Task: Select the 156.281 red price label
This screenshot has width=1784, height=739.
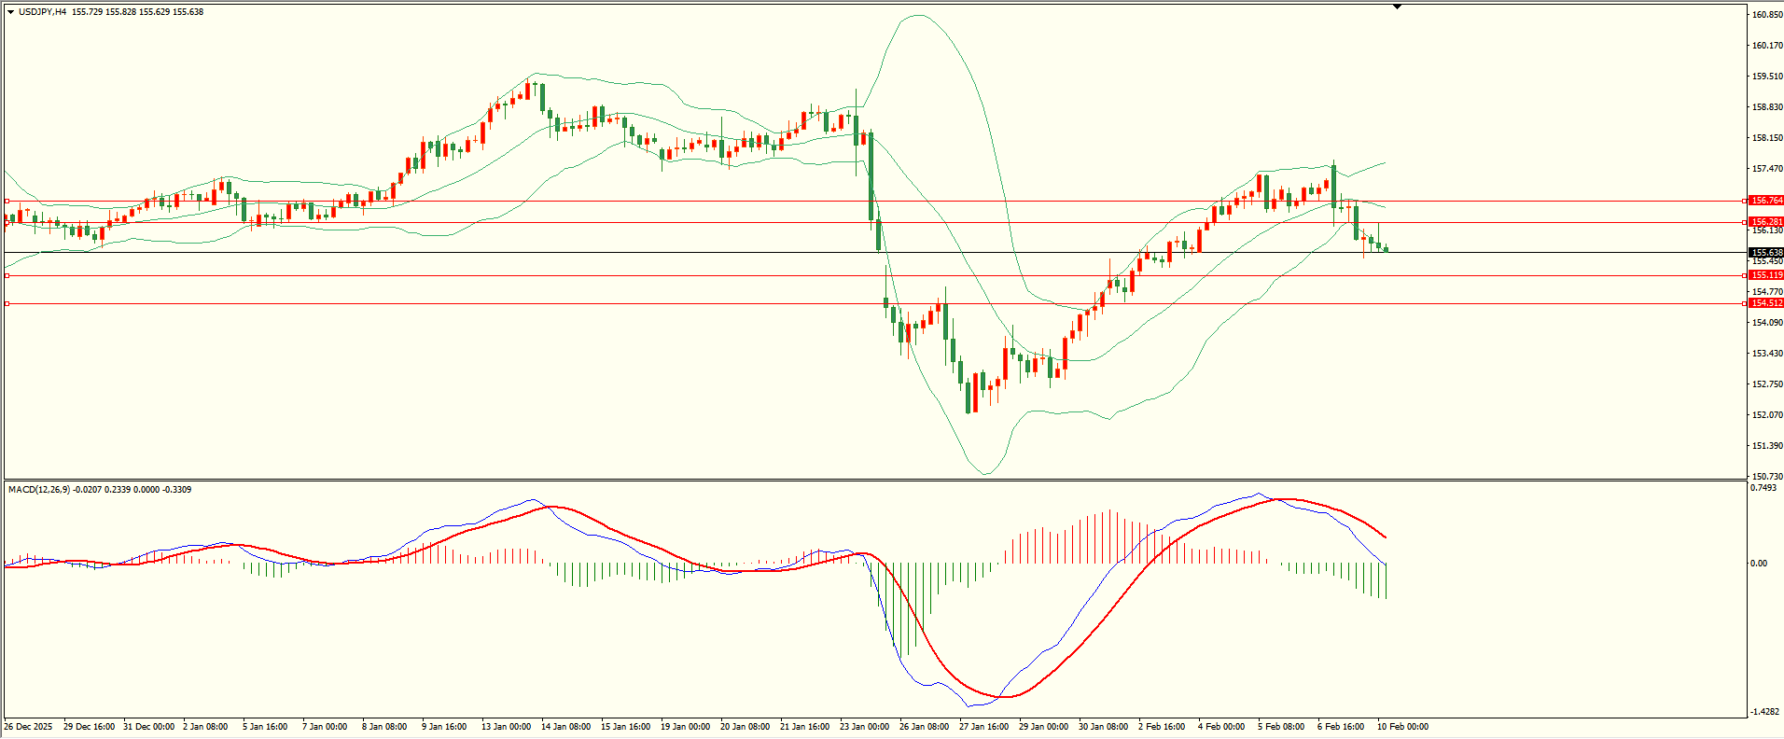Action: [1766, 222]
